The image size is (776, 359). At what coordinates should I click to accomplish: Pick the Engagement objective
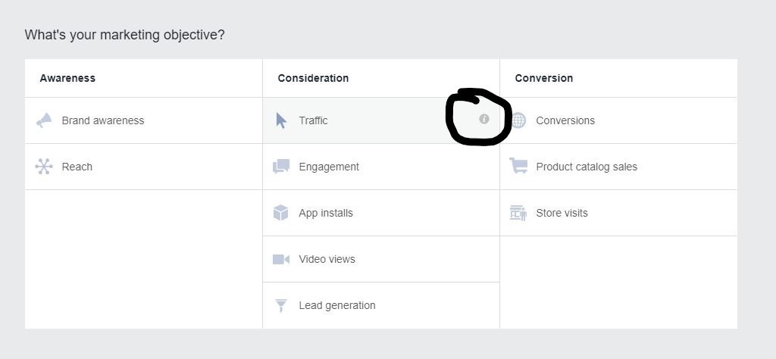pos(329,167)
